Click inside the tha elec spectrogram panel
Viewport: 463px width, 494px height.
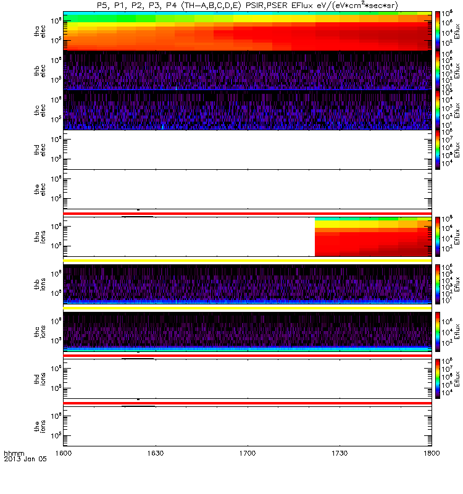click(248, 31)
